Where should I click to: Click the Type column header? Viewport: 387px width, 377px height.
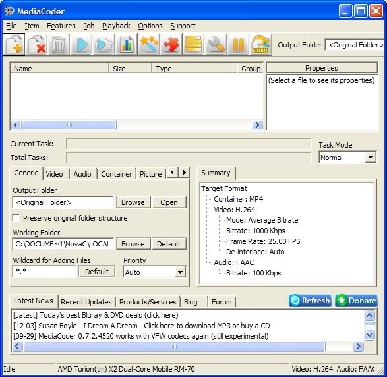194,68
